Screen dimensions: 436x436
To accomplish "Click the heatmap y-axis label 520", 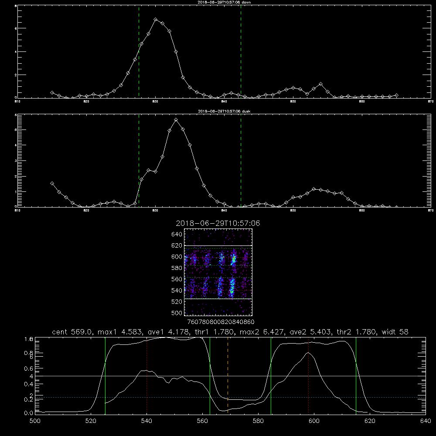I will (177, 302).
